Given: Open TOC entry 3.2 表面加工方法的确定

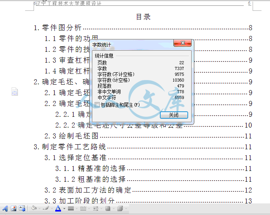Looking at the screenshot, I should click(x=148, y=190).
